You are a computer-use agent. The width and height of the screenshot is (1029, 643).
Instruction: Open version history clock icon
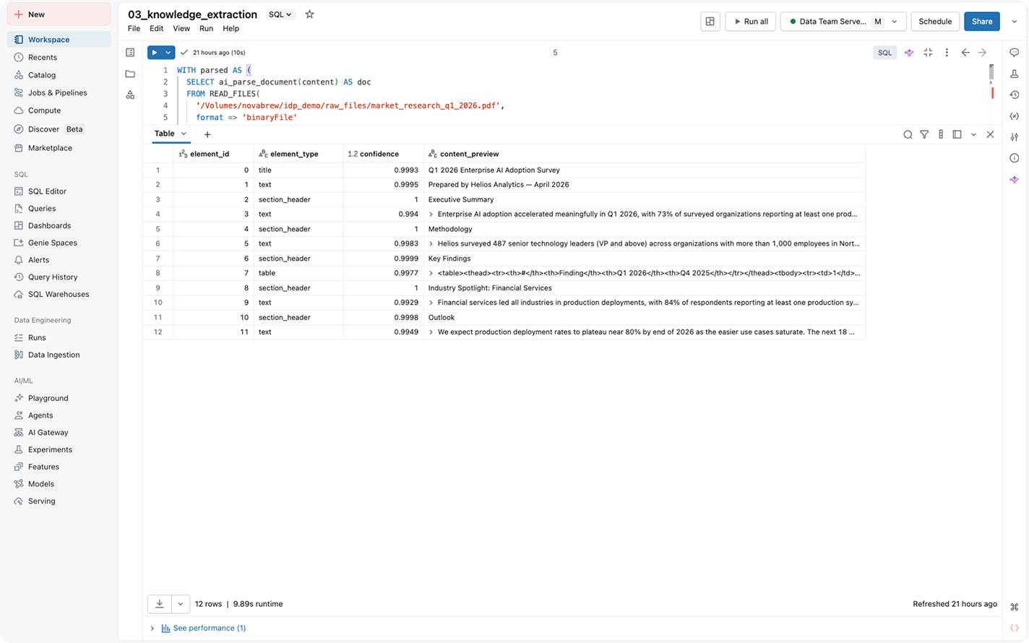pos(1015,95)
